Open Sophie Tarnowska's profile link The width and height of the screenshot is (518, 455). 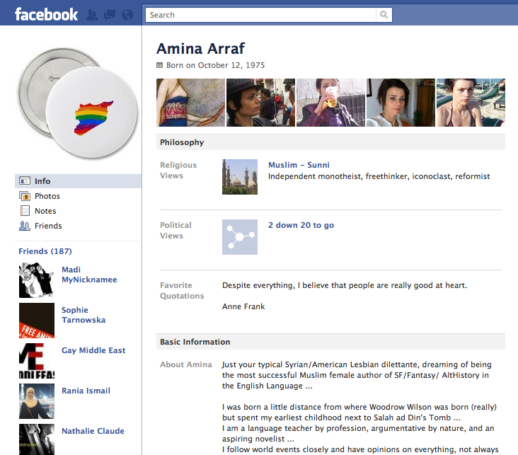83,315
